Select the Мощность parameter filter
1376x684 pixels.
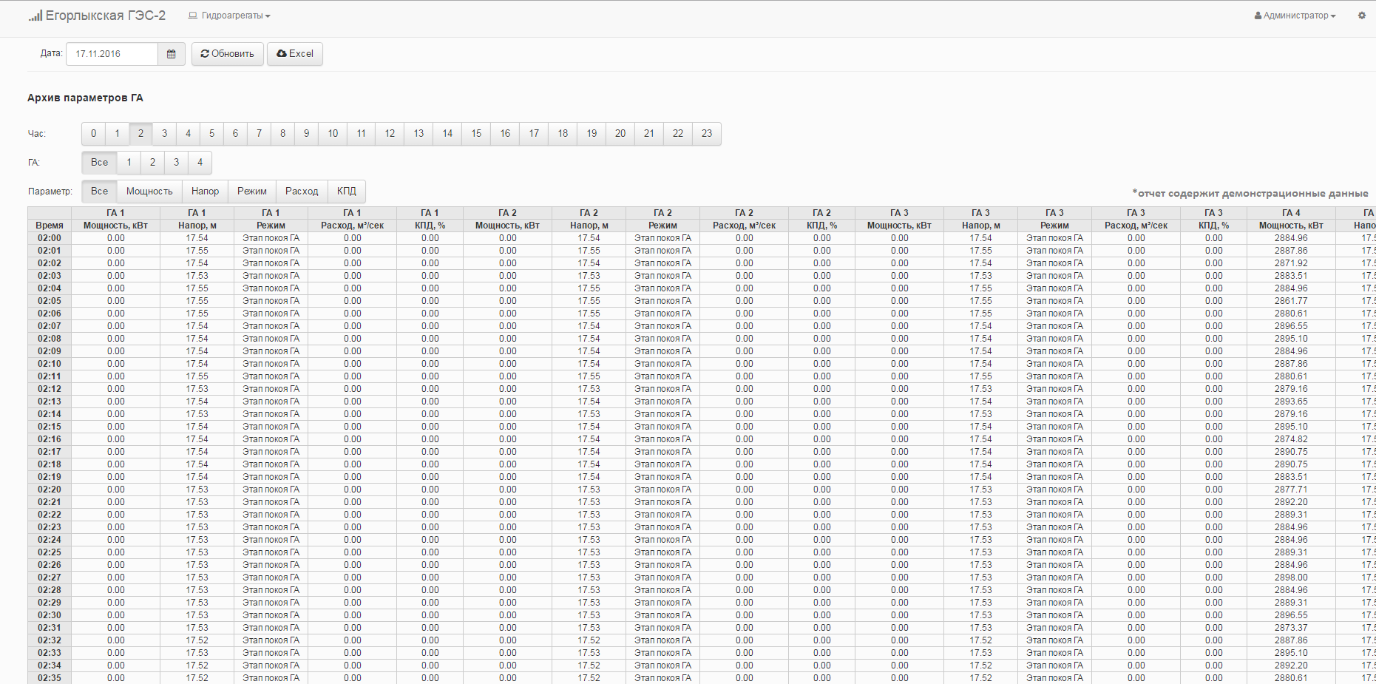point(149,192)
